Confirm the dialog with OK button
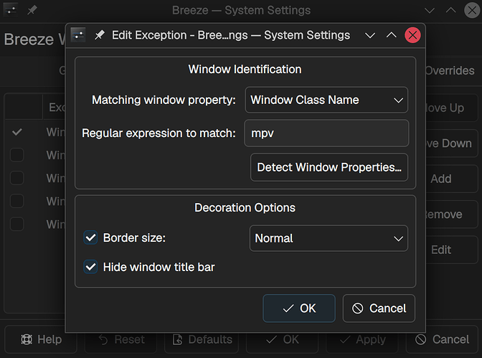 (x=299, y=308)
